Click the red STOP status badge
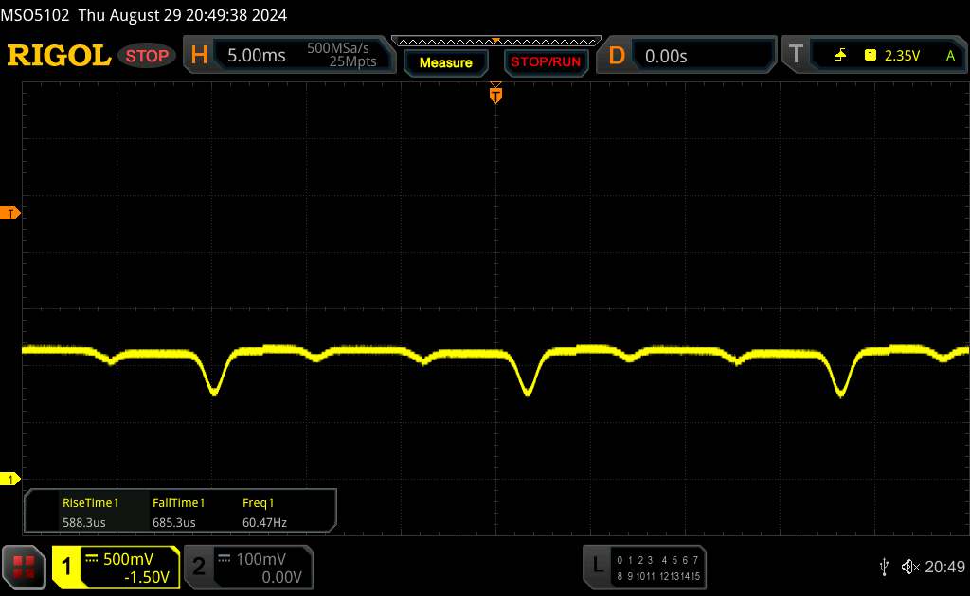Image resolution: width=970 pixels, height=596 pixels. pyautogui.click(x=148, y=56)
